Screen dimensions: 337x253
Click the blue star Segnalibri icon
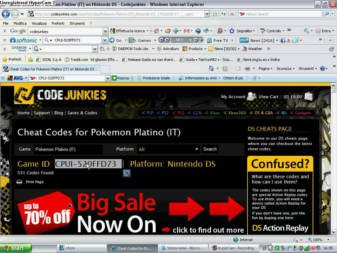(x=232, y=31)
